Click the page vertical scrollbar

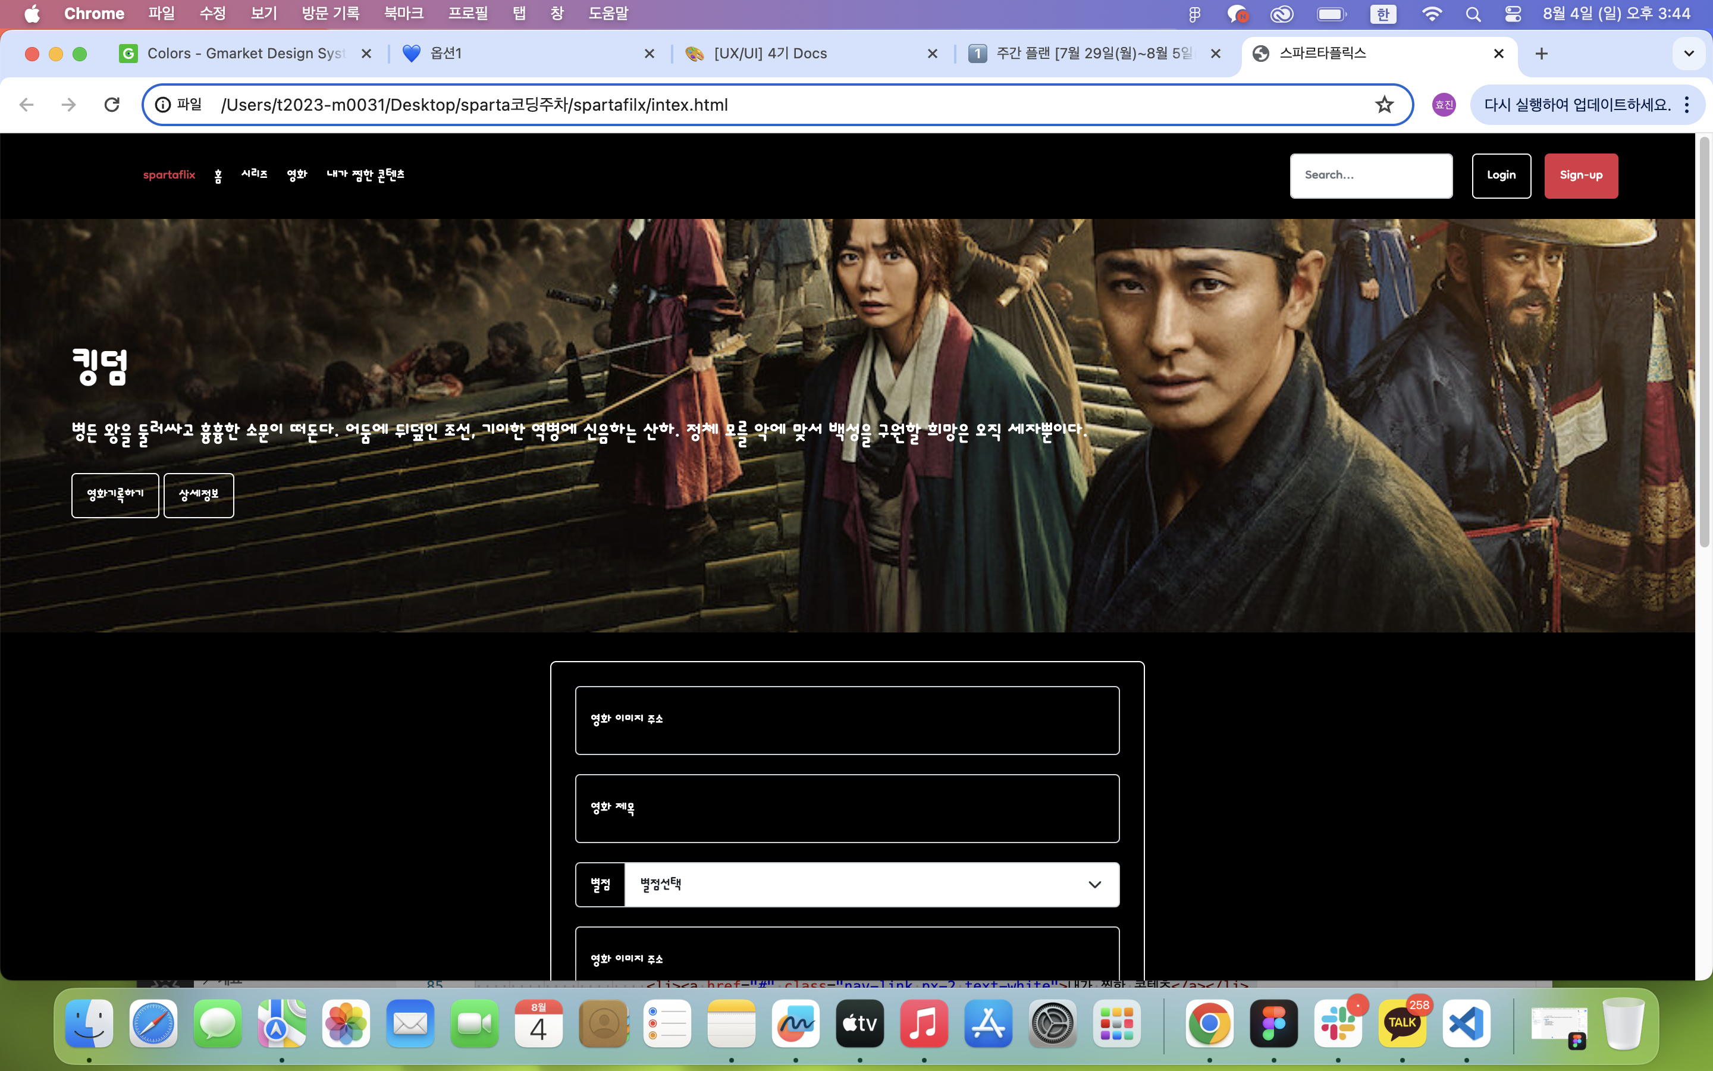(1705, 342)
